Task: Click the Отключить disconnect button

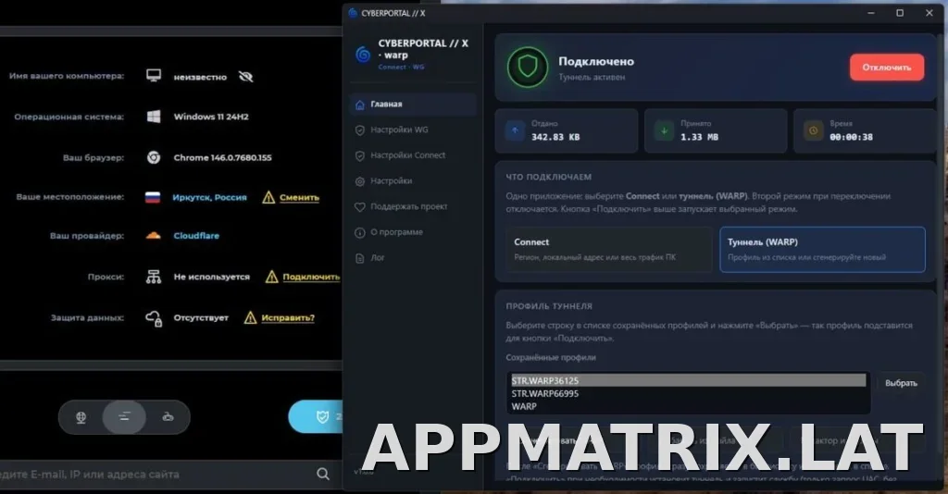Action: (886, 68)
